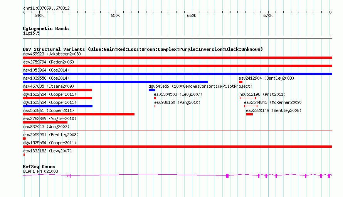Click dgv1525n54 (Cooper2011) label
The image size is (343, 197).
coord(50,143)
